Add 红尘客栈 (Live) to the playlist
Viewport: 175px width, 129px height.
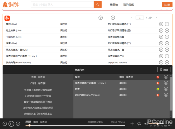click(167, 30)
